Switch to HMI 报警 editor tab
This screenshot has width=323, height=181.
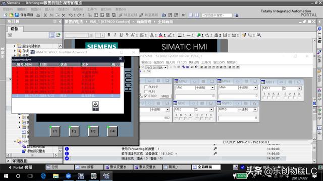(89, 167)
